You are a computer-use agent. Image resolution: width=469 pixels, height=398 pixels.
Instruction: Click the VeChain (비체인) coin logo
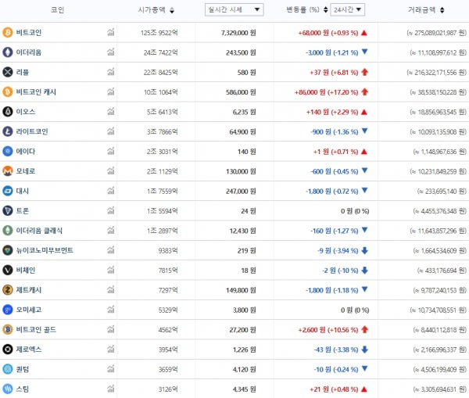coord(8,270)
